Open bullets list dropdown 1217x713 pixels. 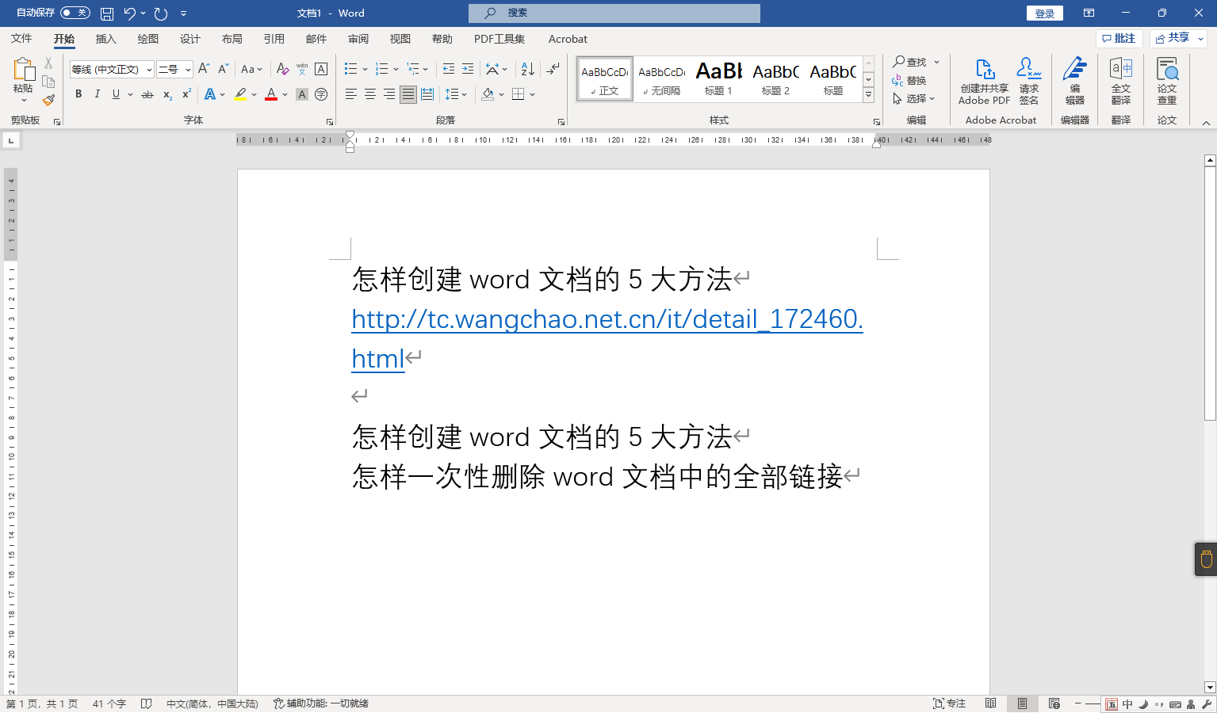(x=365, y=69)
